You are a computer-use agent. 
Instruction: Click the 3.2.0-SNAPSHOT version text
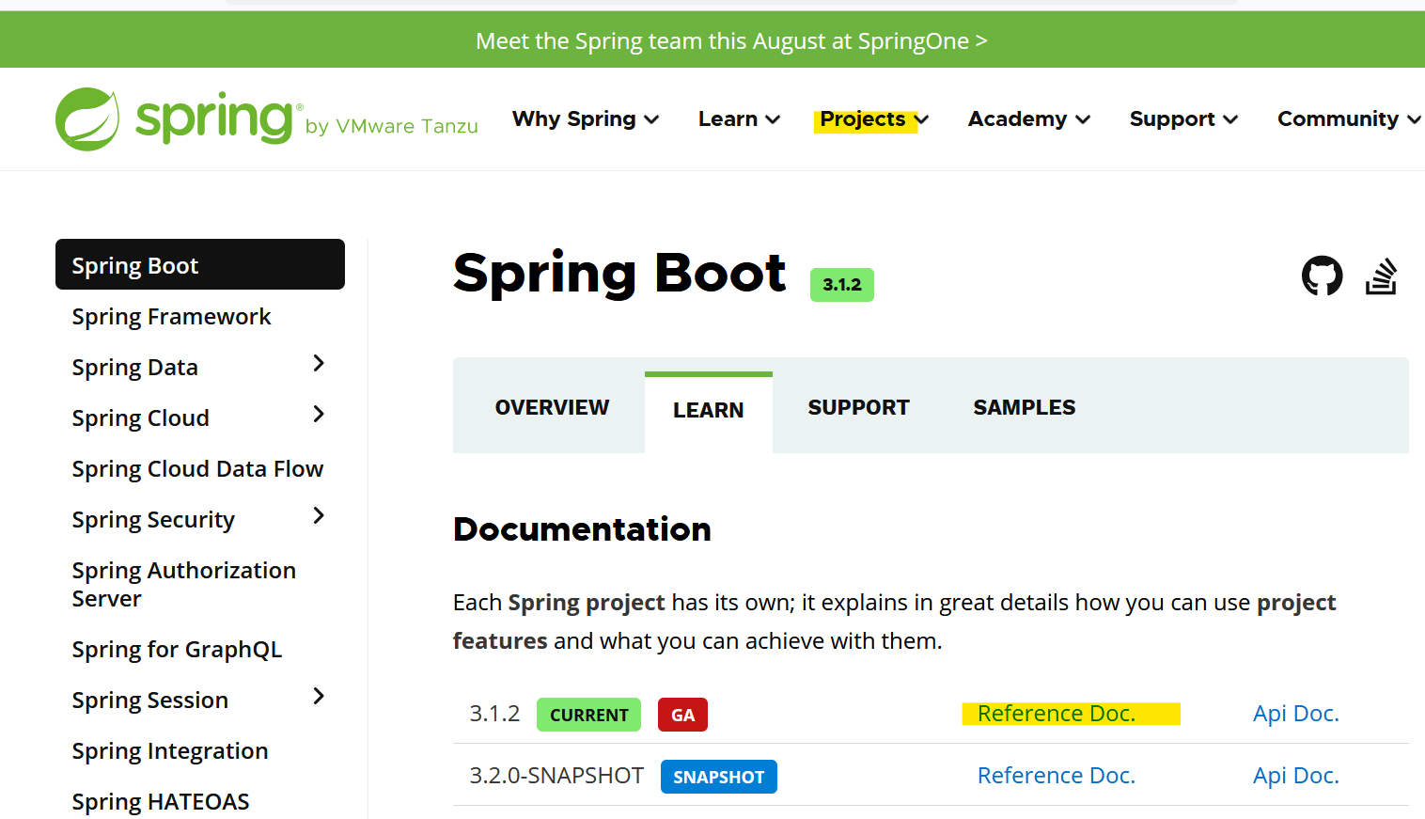coord(556,776)
